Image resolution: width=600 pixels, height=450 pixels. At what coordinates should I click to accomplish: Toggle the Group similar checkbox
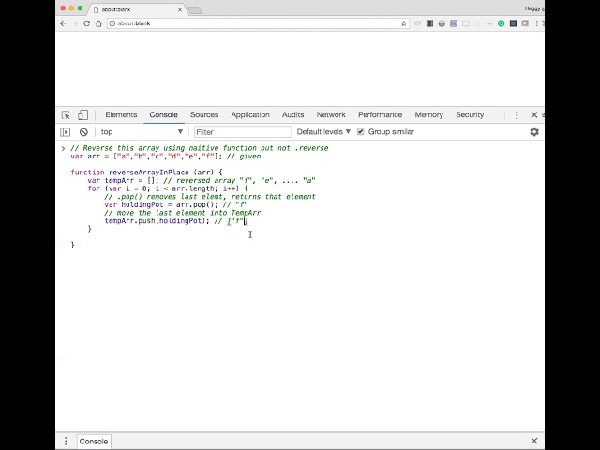[360, 132]
